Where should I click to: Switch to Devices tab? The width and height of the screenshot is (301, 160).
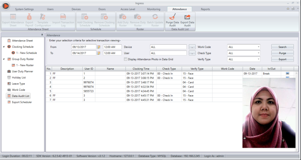tap(76, 9)
